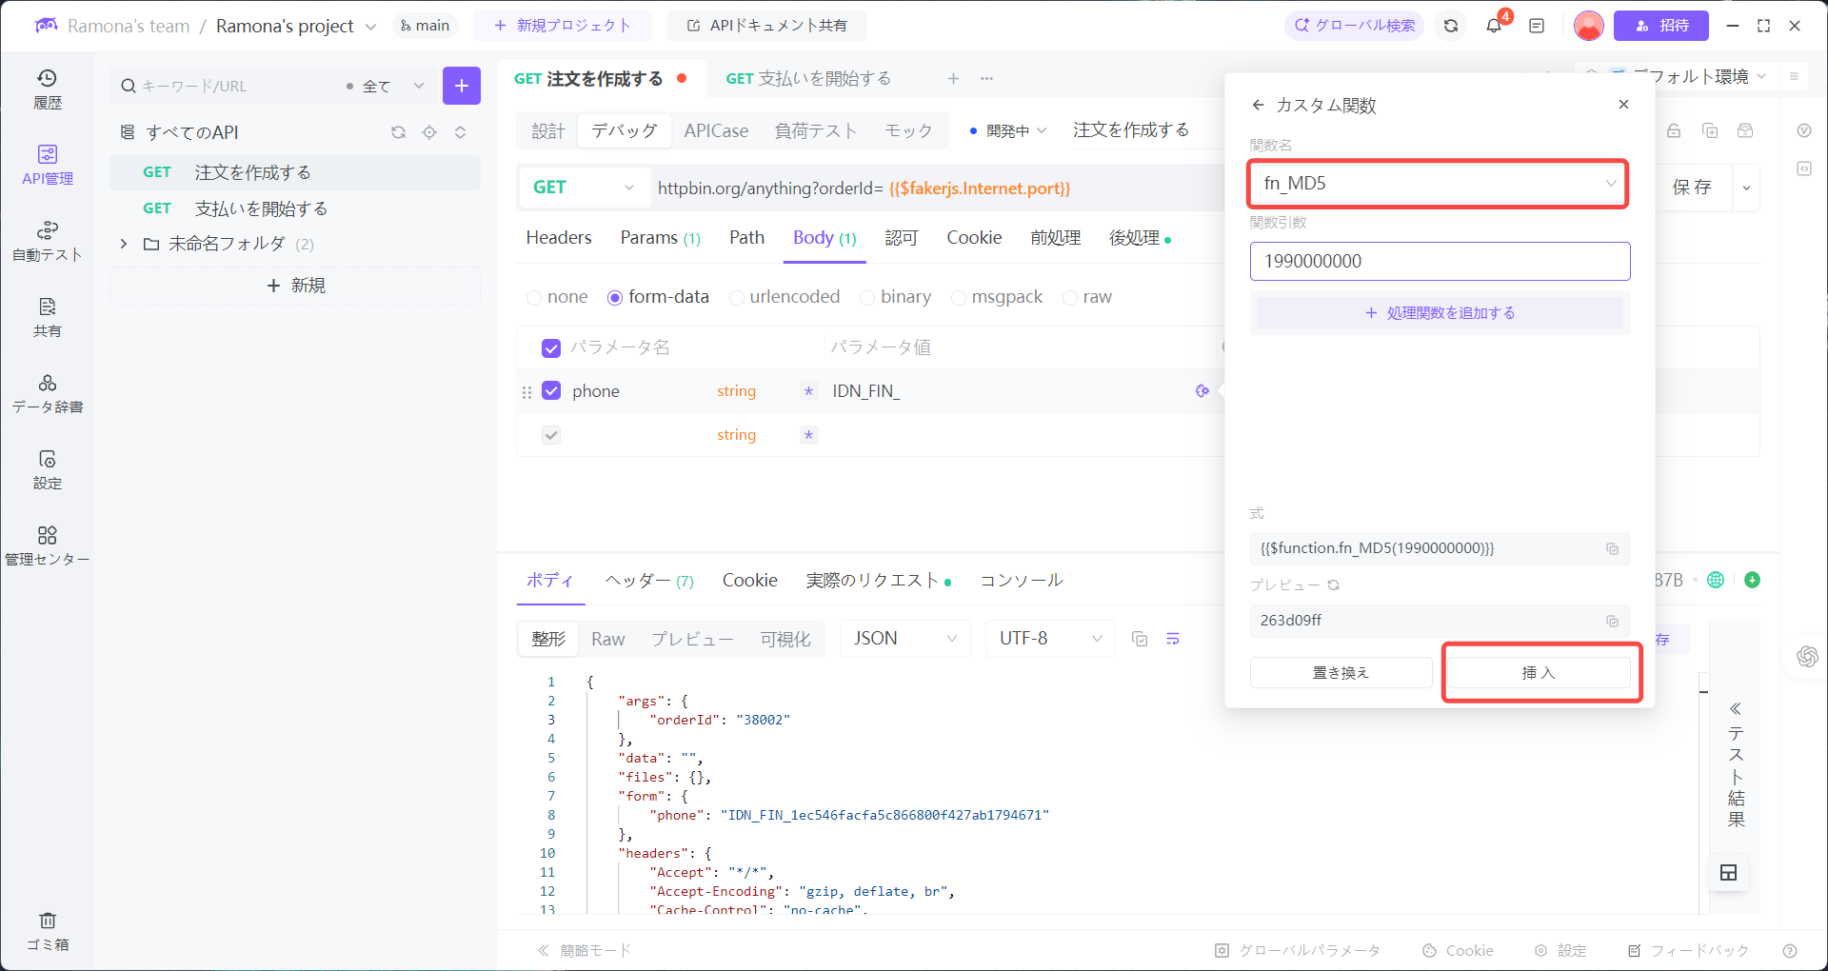Uncheck the phone parameter checkbox
1828x971 pixels.
(551, 390)
